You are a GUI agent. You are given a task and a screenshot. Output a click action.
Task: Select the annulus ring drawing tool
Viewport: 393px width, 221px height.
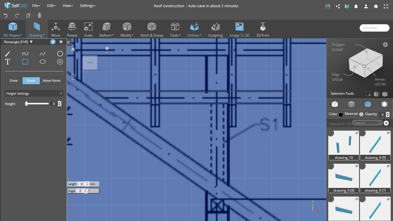[x=60, y=62]
